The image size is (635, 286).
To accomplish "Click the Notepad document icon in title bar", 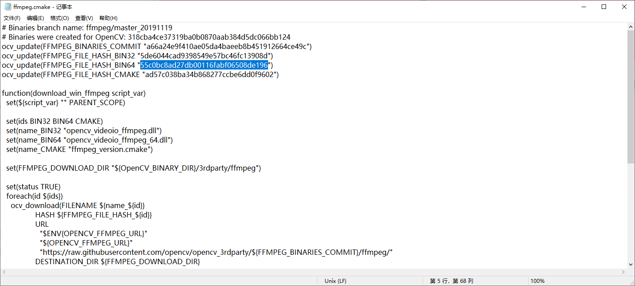I will [x=8, y=7].
